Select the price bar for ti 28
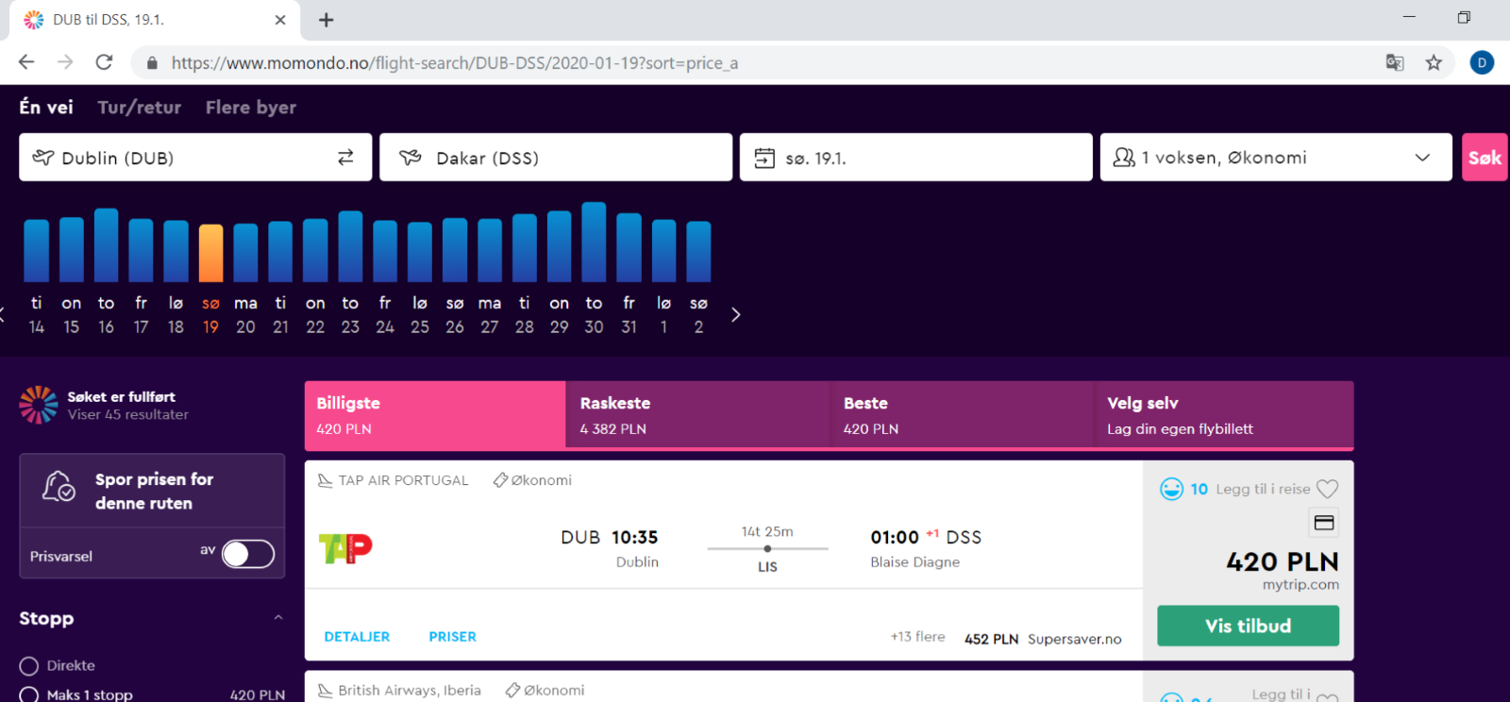Image resolution: width=1510 pixels, height=702 pixels. click(525, 247)
